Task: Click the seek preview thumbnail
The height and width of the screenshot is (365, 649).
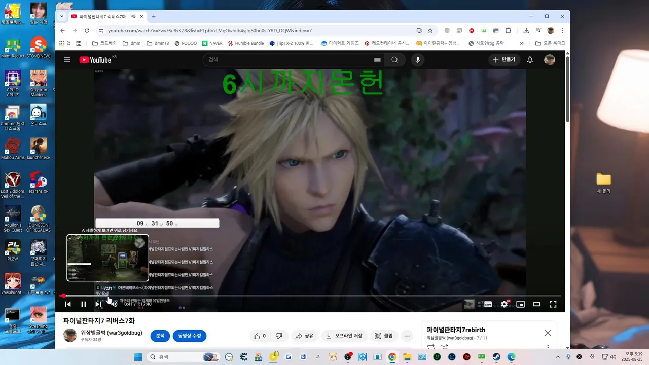Action: pyautogui.click(x=108, y=258)
